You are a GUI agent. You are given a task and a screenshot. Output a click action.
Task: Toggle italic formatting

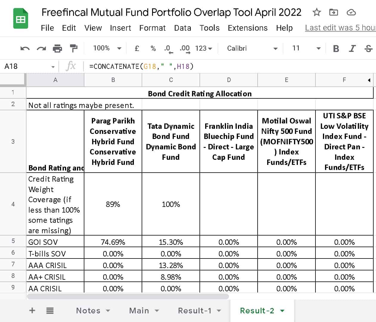[x=352, y=48]
